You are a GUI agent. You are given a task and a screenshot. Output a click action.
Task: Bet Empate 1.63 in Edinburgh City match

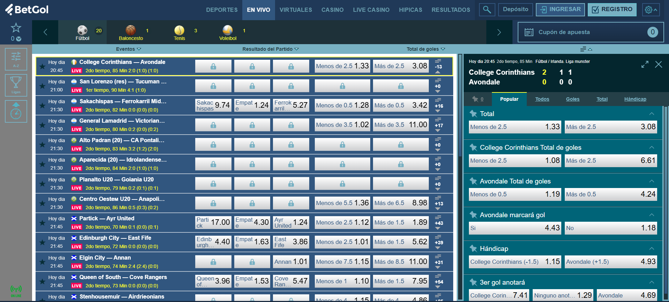[252, 242]
